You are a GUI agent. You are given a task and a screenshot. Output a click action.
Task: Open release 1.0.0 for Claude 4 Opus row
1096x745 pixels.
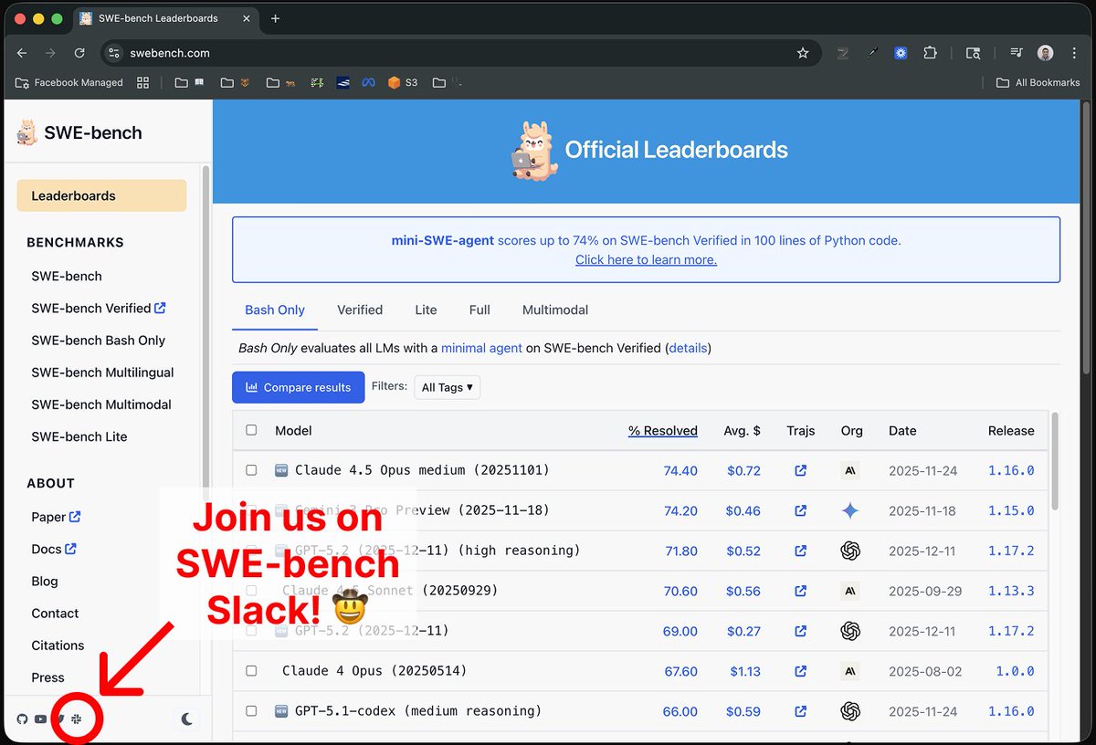1015,672
